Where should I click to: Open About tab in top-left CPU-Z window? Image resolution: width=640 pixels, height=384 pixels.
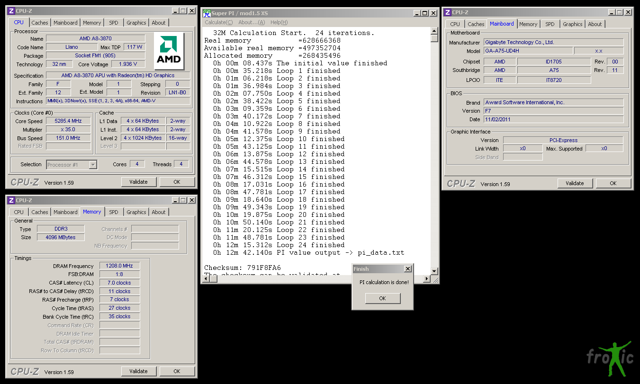coord(159,23)
